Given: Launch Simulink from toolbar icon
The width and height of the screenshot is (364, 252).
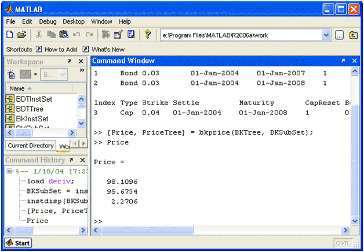Looking at the screenshot, I should [106, 35].
